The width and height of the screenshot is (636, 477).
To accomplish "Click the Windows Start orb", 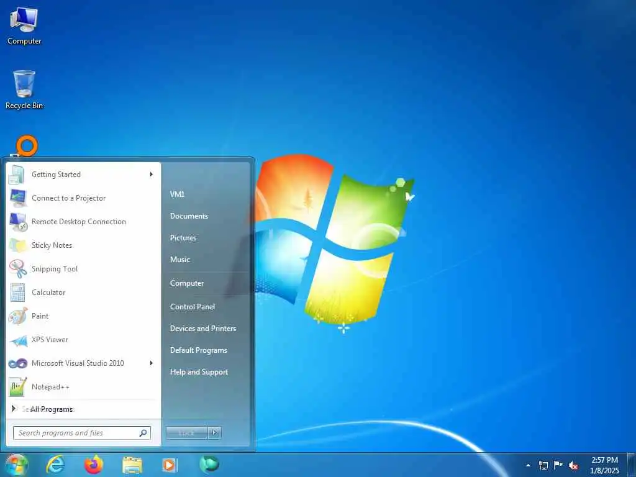I will coord(16,465).
